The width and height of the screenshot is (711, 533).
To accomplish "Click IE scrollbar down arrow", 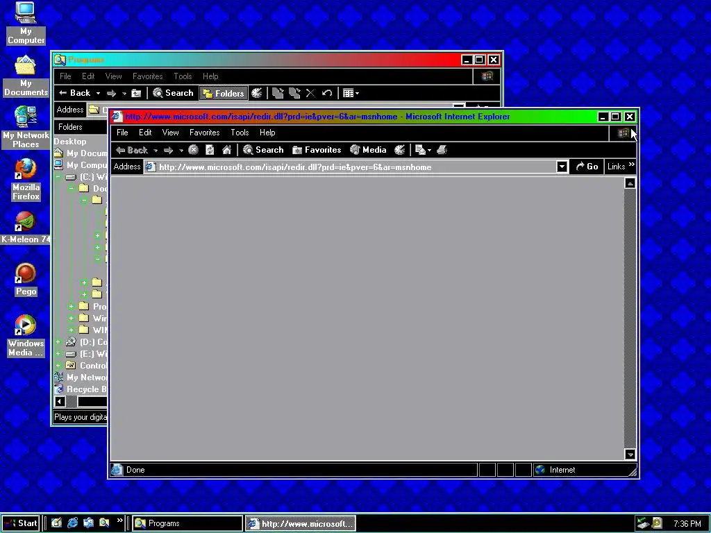I will [630, 454].
